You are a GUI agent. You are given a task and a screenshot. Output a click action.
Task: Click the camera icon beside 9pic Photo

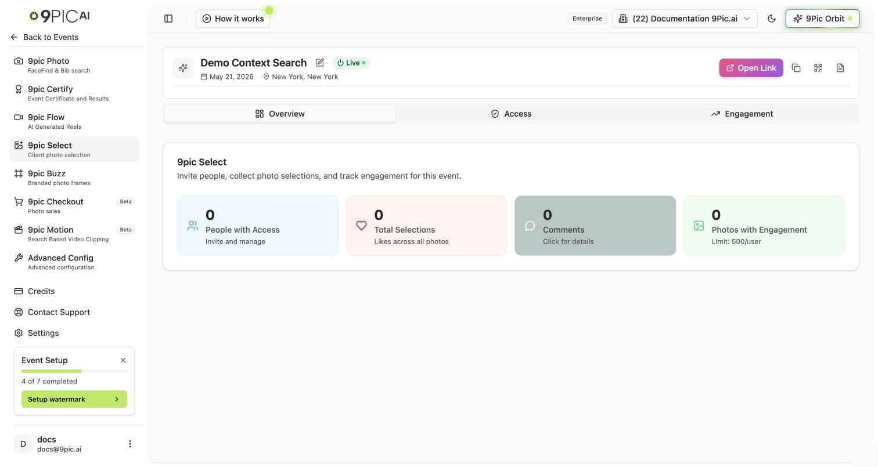(19, 61)
